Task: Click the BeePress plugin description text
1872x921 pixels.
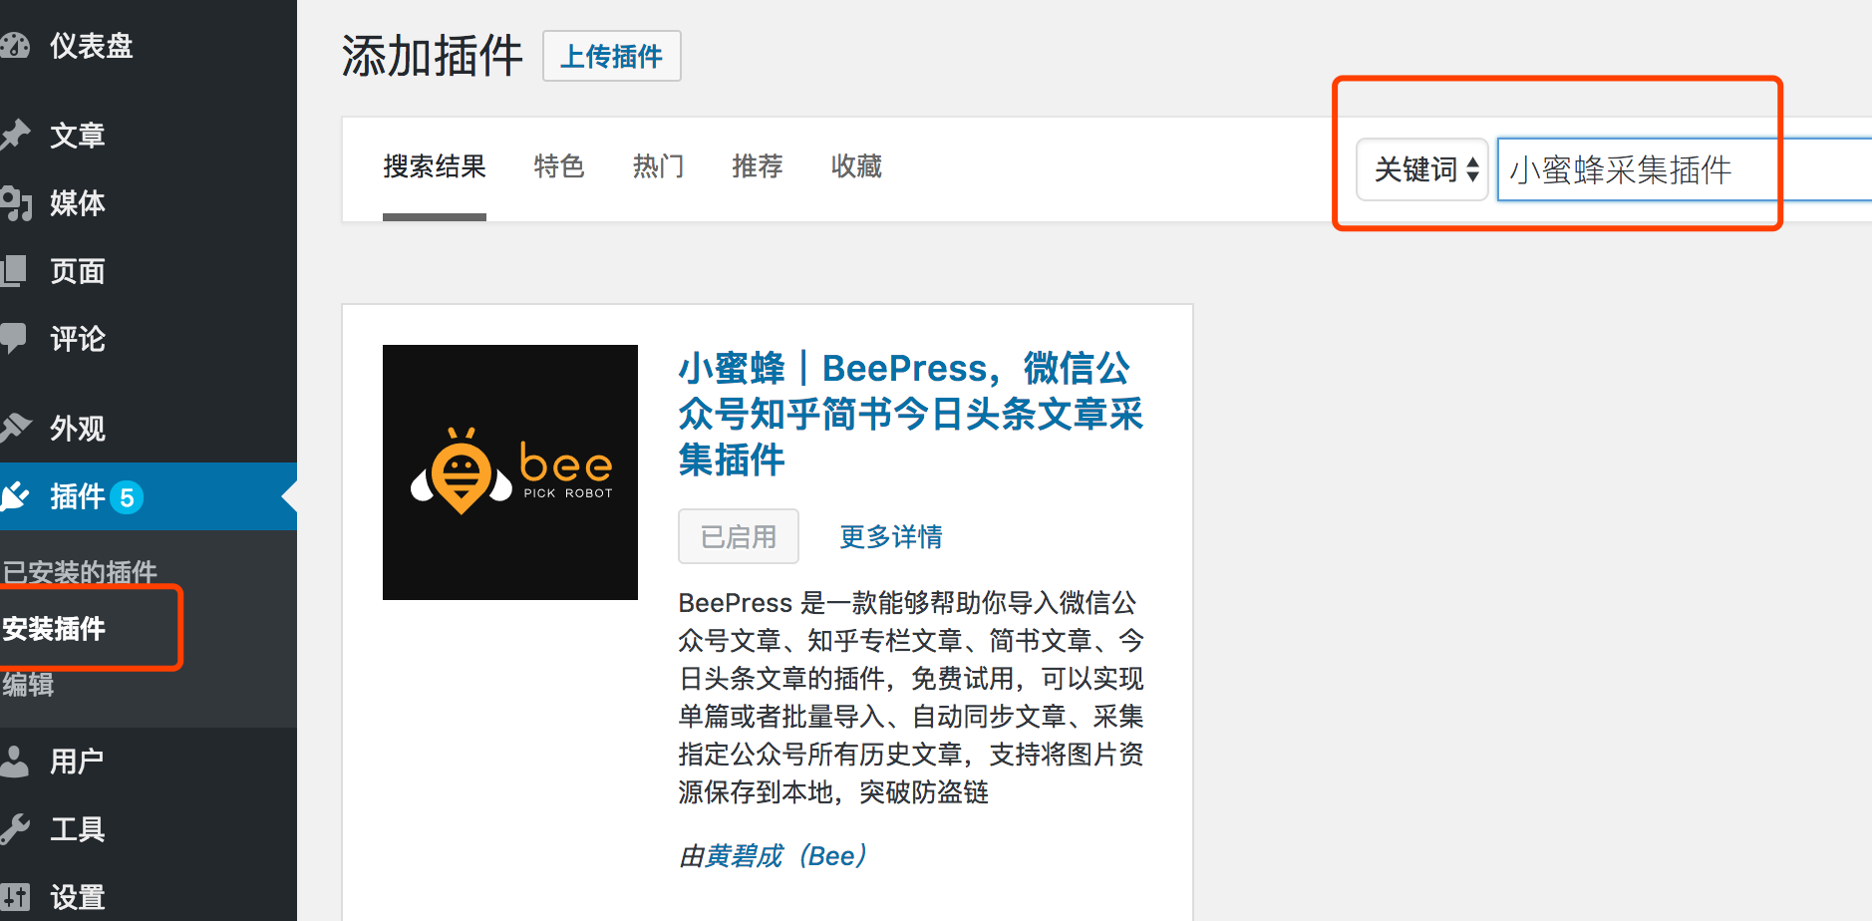Action: (911, 697)
